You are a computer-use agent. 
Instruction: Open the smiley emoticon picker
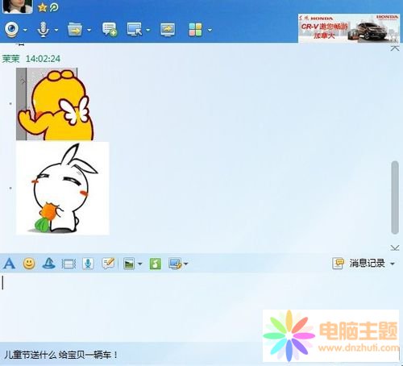pos(29,264)
